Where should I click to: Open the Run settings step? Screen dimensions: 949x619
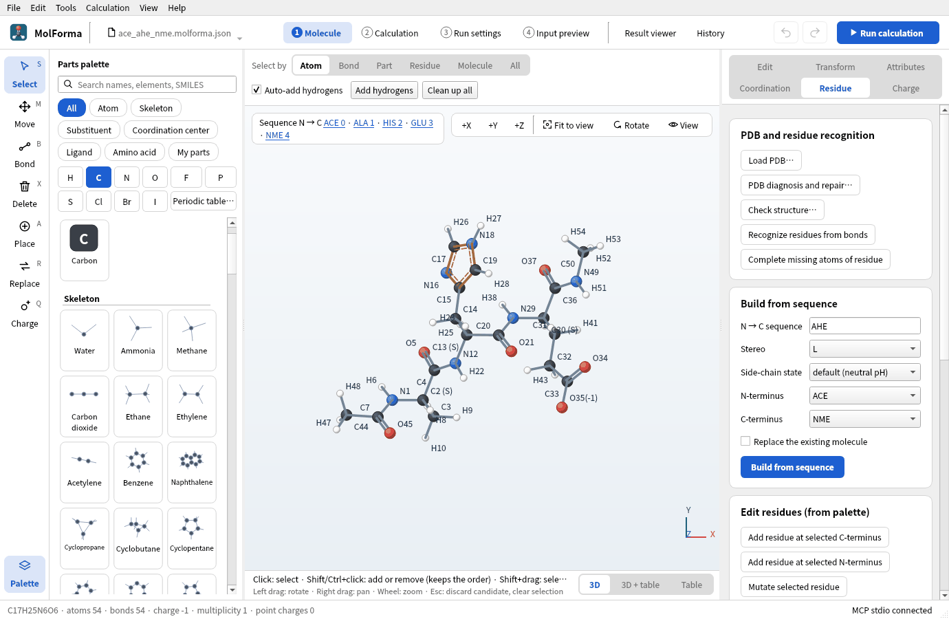(471, 33)
